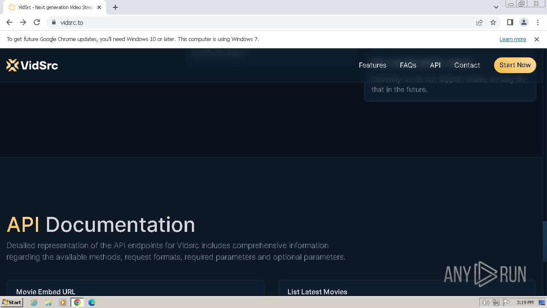Open Chrome three-dot menu

[x=538, y=22]
